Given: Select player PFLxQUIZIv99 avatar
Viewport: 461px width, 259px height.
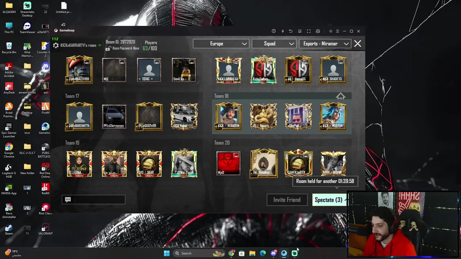Looking at the screenshot, I should coord(149,117).
